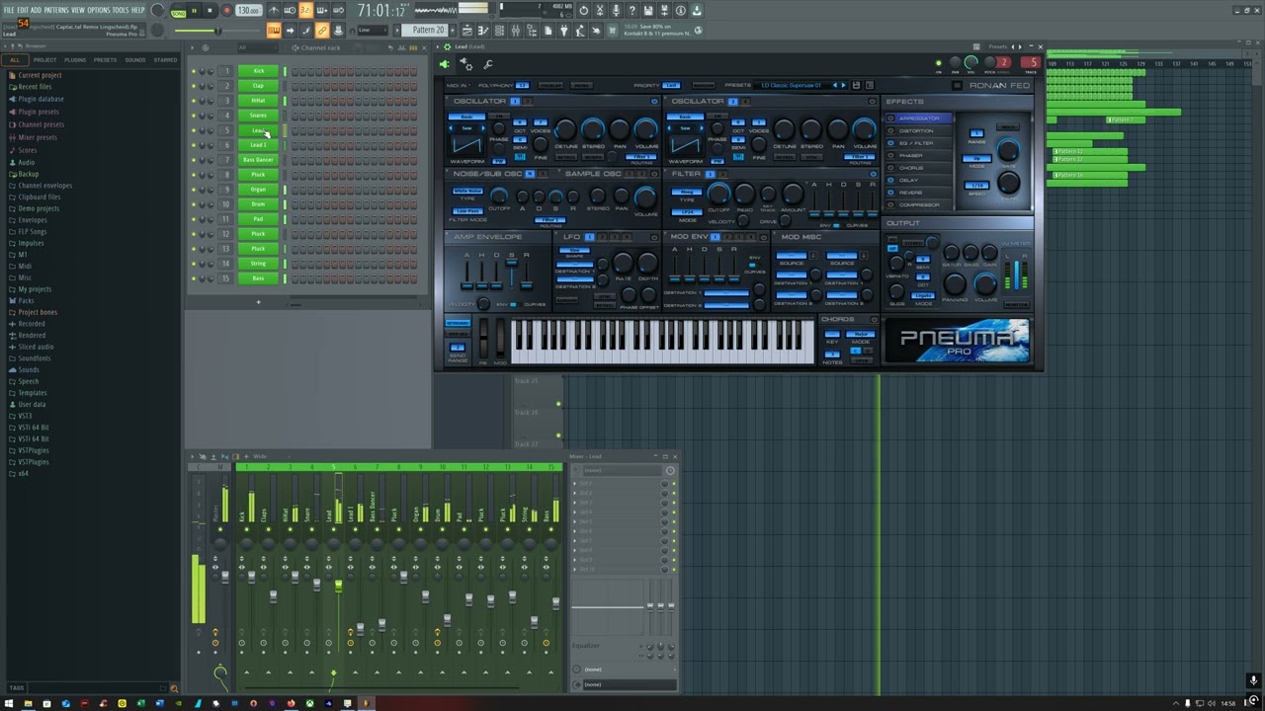1265x711 pixels.
Task: Go to next Pneuma preset arrow
Action: (843, 85)
